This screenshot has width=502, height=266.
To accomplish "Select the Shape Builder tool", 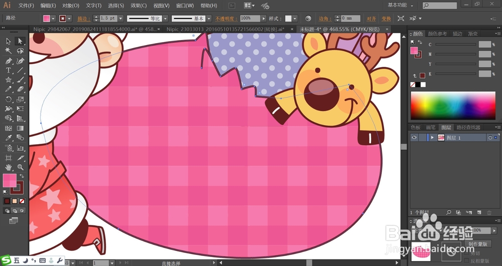I will (x=9, y=118).
